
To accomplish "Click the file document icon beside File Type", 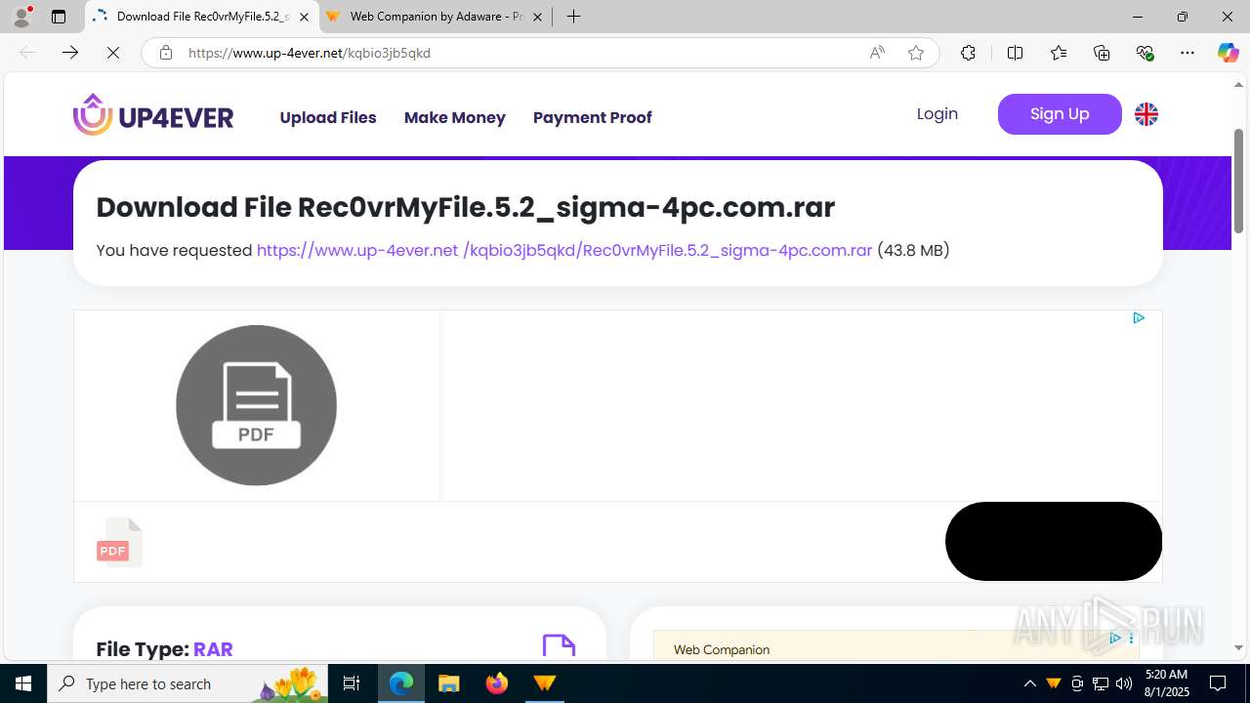I will [x=559, y=646].
